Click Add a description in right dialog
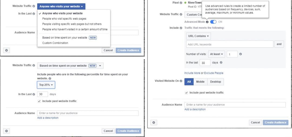The height and width of the screenshot is (137, 292). (195, 109)
